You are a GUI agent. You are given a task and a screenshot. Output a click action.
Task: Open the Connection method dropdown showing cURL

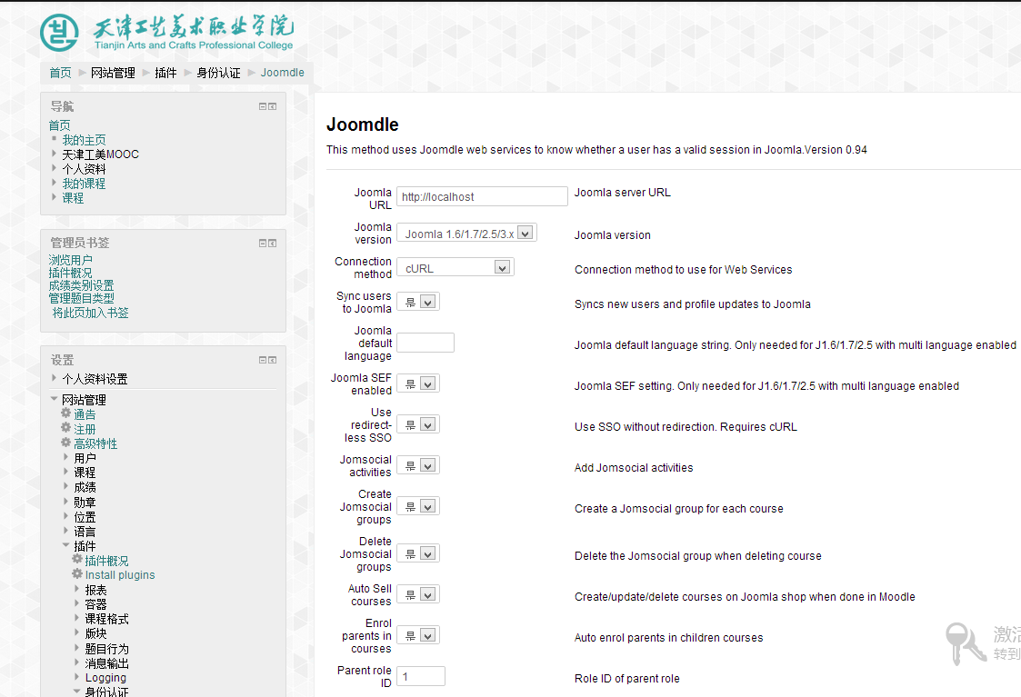click(x=455, y=268)
